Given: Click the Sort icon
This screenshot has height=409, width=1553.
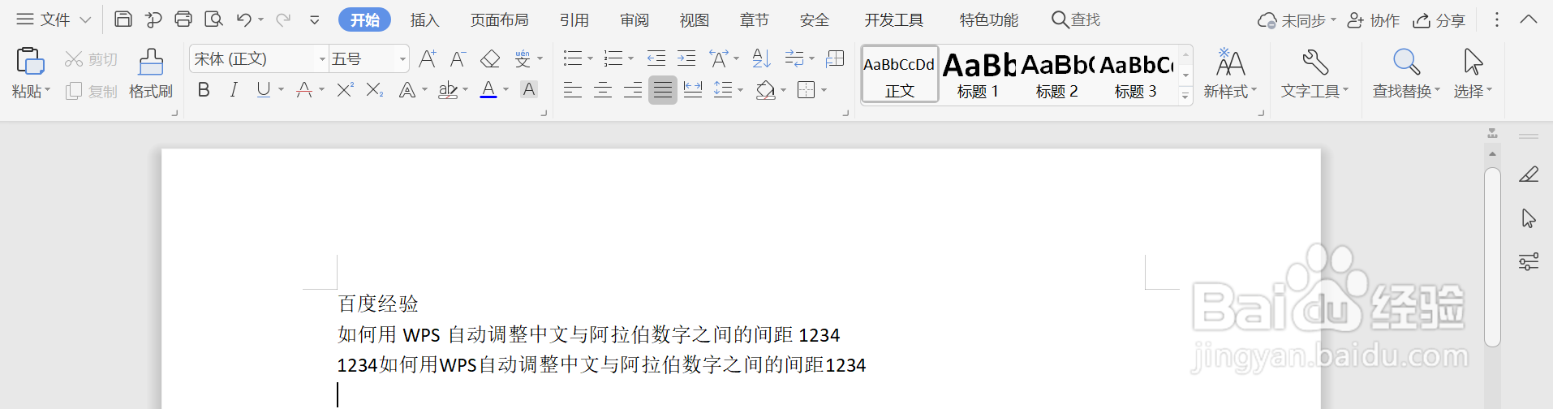Looking at the screenshot, I should [761, 58].
